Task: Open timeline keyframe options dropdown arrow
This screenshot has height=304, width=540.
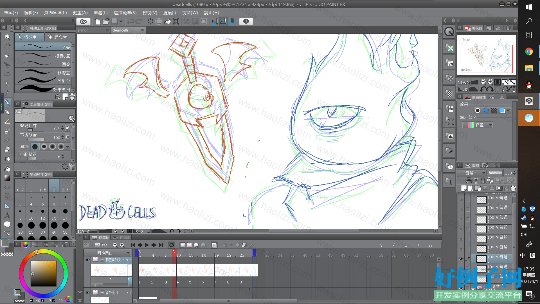Action: (231, 245)
